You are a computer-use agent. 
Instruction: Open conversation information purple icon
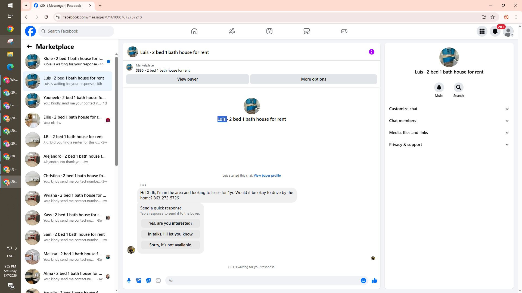click(372, 52)
